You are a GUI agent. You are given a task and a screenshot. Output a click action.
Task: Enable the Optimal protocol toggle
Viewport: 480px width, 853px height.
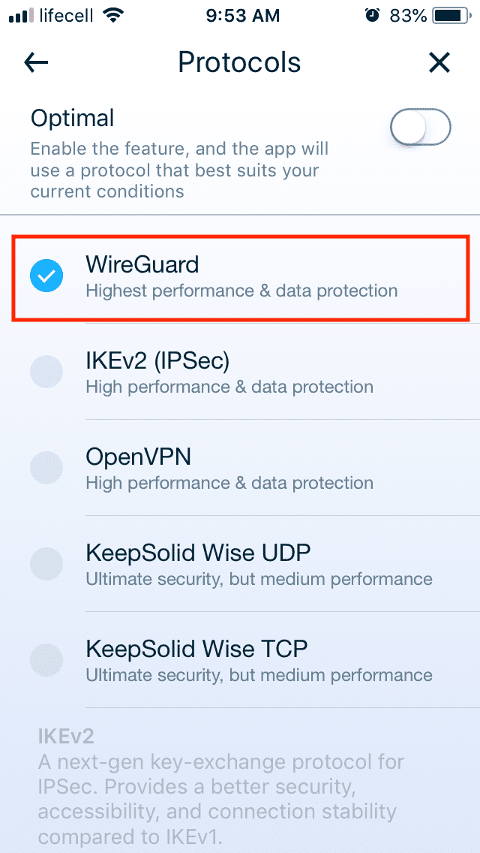pos(420,128)
